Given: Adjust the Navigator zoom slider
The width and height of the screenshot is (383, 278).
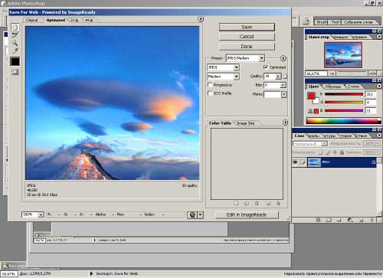Looking at the screenshot, I should 352,74.
